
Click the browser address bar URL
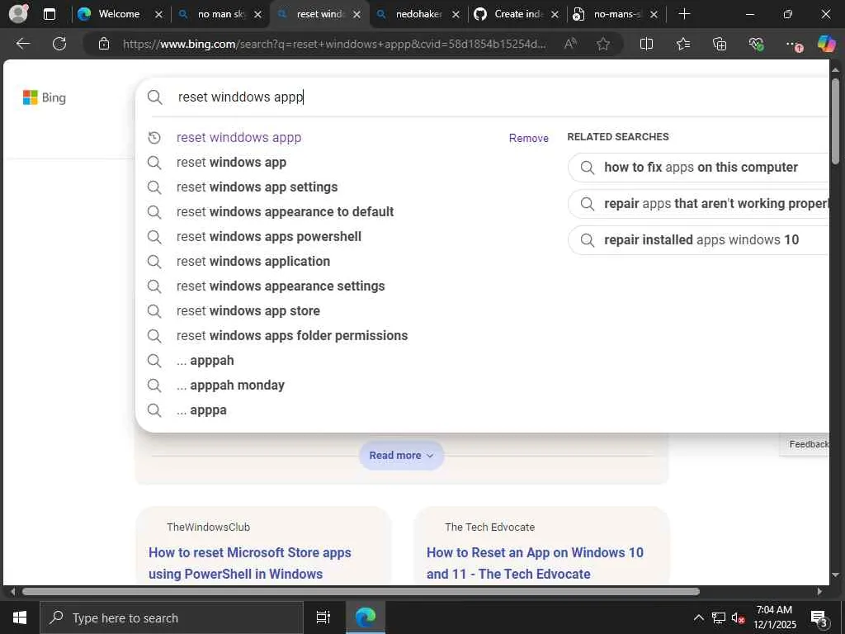334,44
